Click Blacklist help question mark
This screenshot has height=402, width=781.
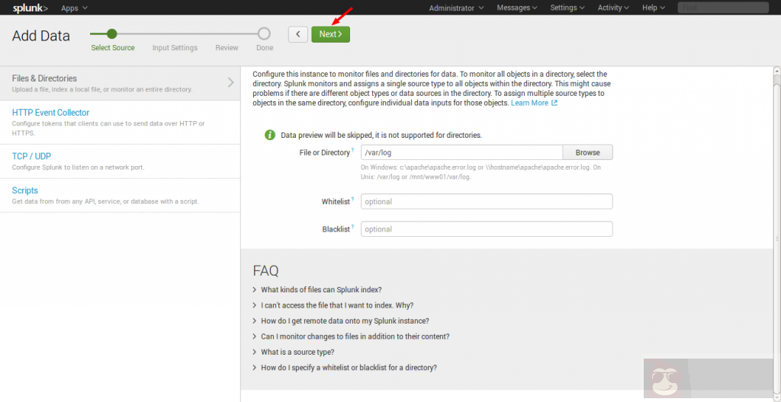click(352, 226)
